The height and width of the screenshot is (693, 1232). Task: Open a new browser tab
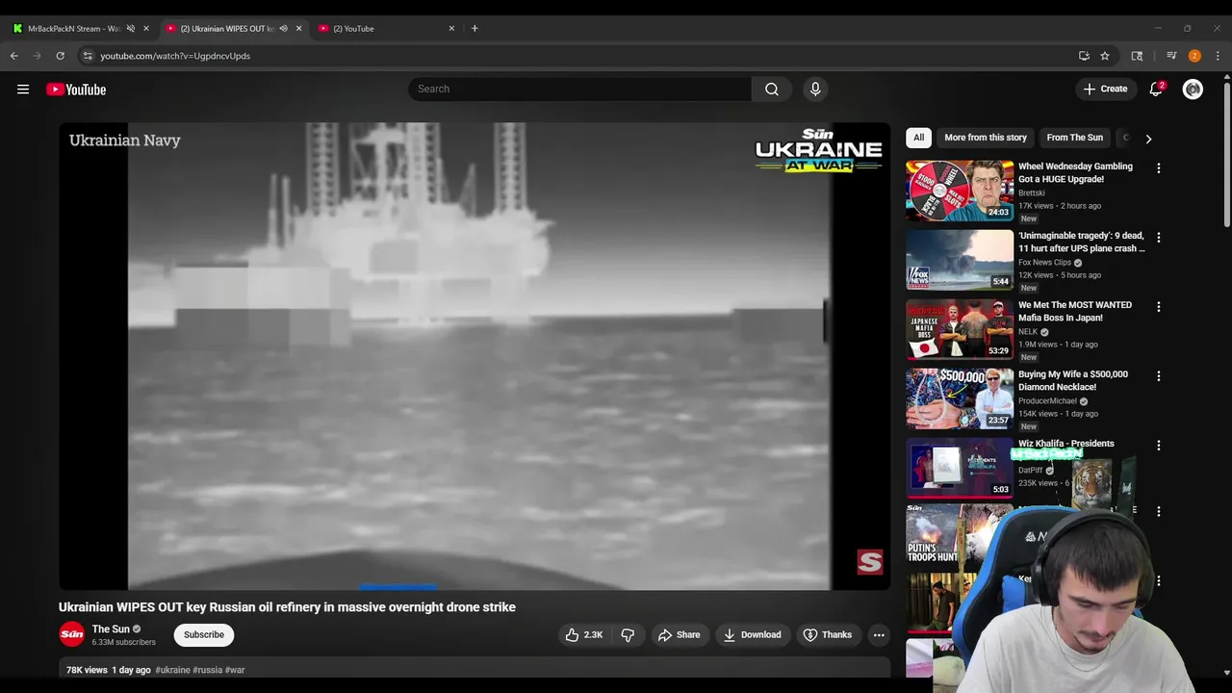point(475,28)
